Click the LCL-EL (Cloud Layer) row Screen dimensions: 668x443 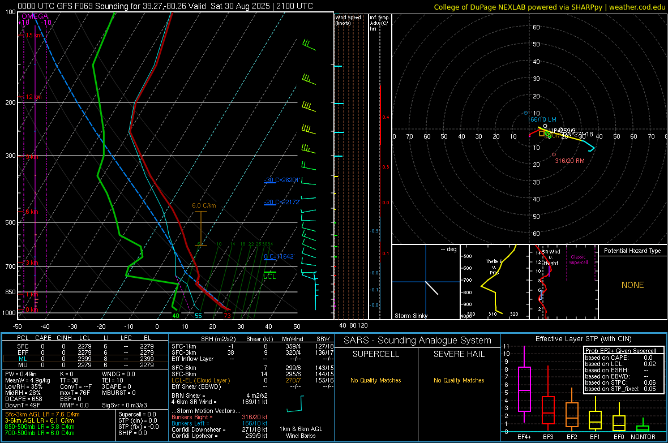252,380
